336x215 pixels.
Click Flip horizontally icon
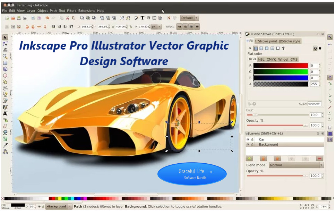39,27
